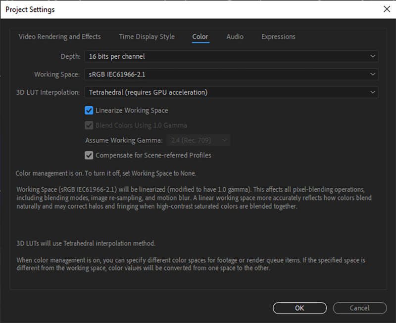Switch to Video Rendering and Effects tab

coord(59,37)
